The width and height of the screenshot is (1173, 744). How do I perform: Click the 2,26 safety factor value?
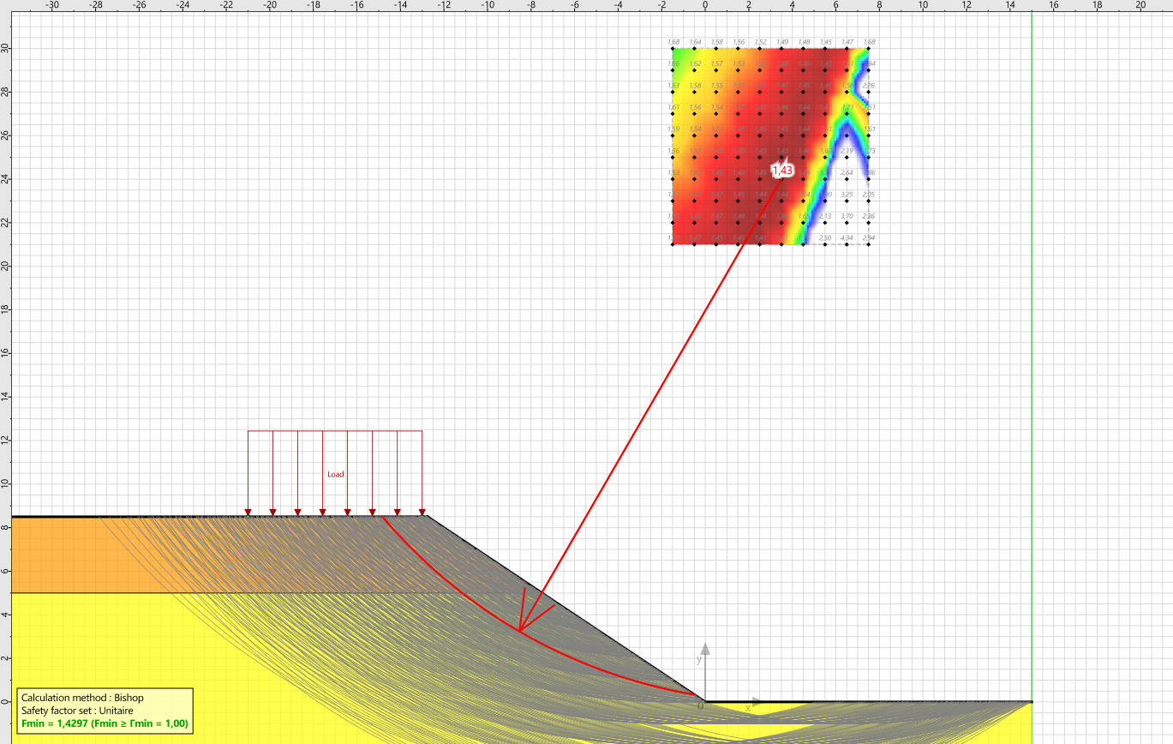pos(869,86)
